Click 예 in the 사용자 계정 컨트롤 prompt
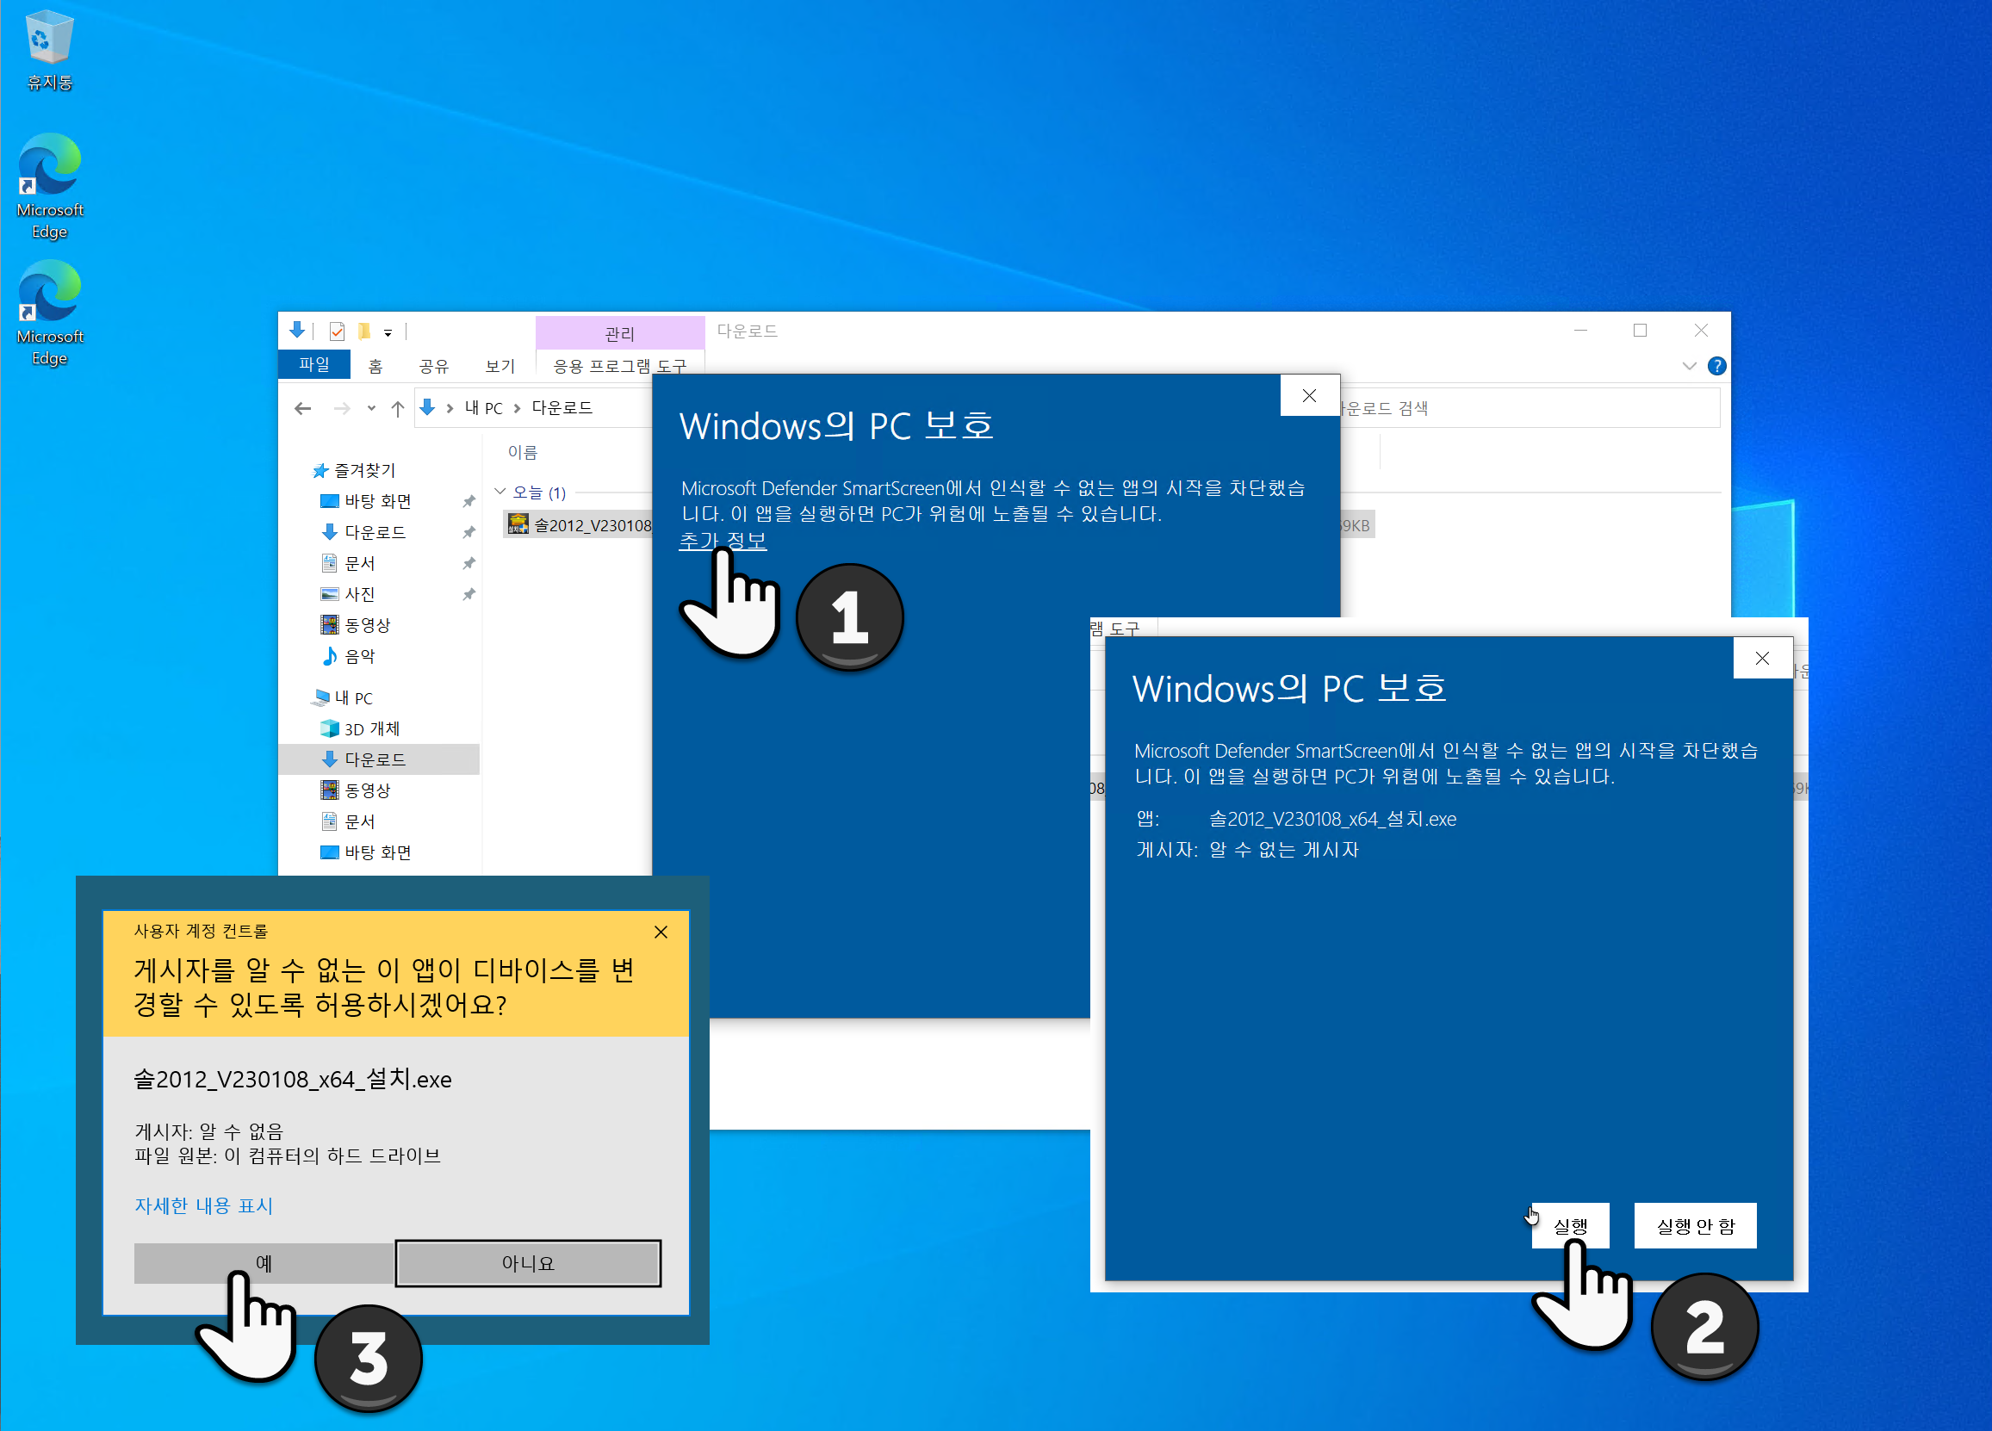The height and width of the screenshot is (1431, 1992). pos(264,1263)
